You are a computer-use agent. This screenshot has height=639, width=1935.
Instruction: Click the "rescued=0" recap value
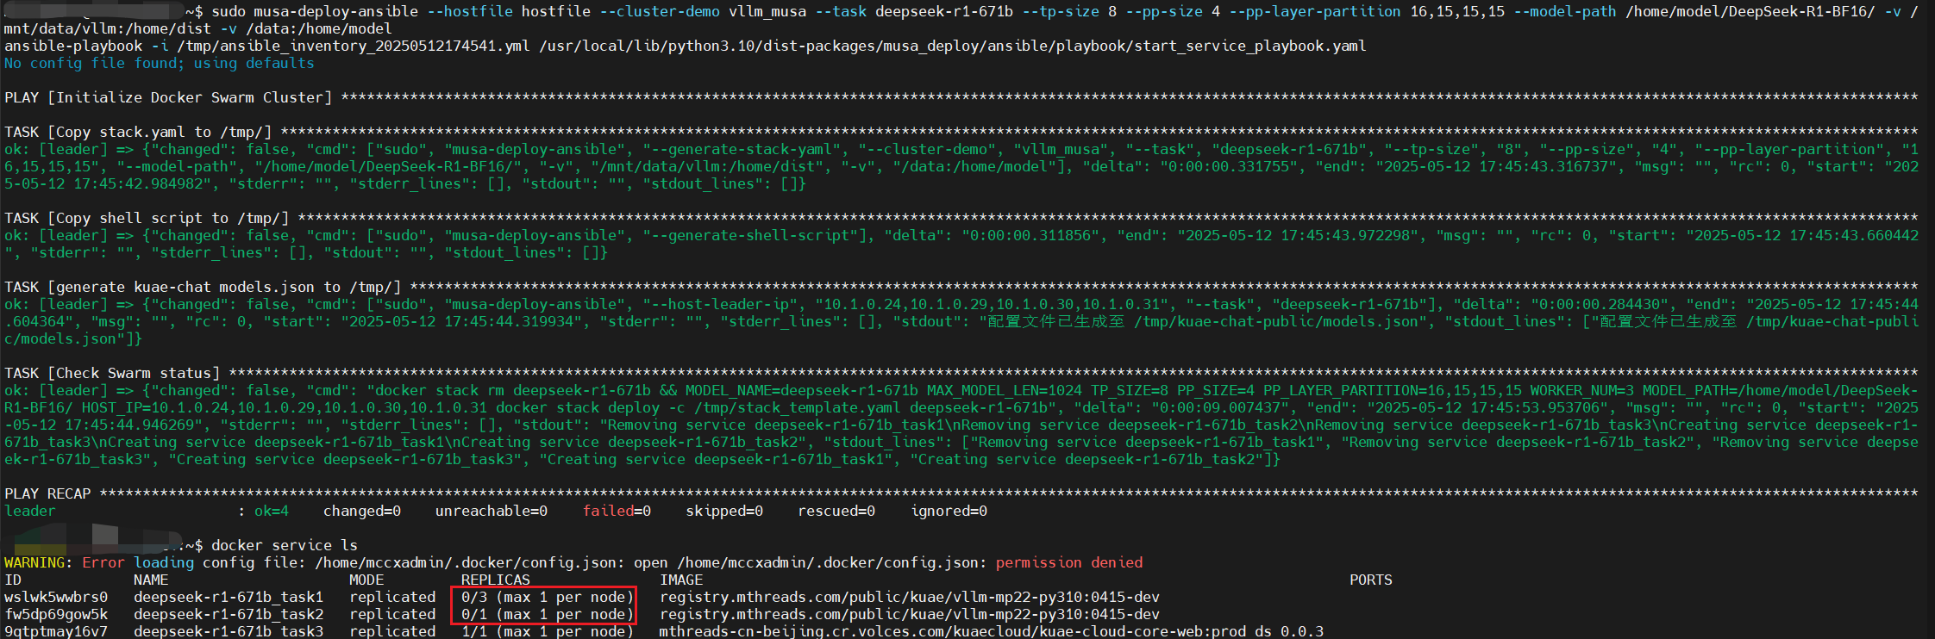(x=836, y=511)
